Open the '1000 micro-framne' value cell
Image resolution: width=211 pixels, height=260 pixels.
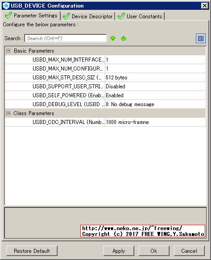[155, 122]
